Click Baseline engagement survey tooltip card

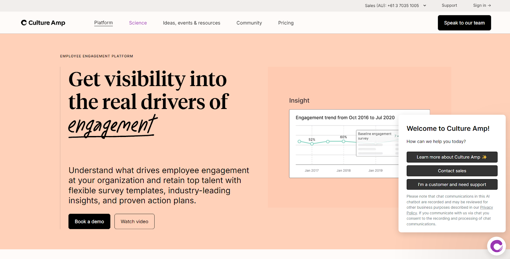pyautogui.click(x=377, y=143)
